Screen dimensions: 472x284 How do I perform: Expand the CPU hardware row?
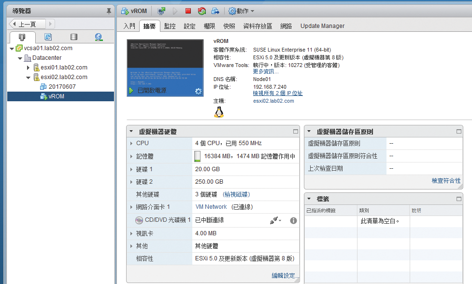131,144
